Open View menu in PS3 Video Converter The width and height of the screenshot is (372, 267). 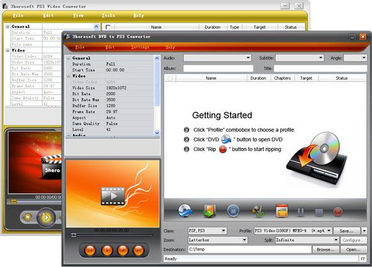[x=78, y=15]
